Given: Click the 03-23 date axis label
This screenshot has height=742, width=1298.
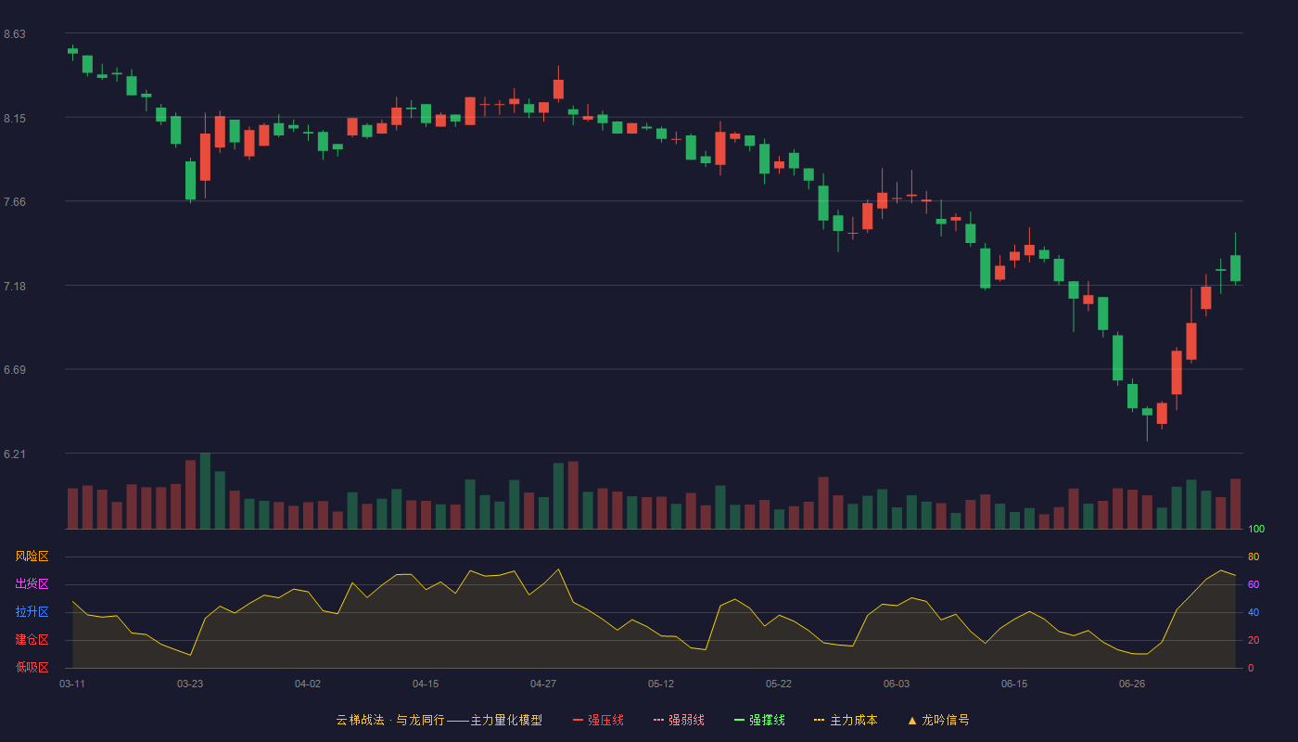Looking at the screenshot, I should tap(190, 684).
